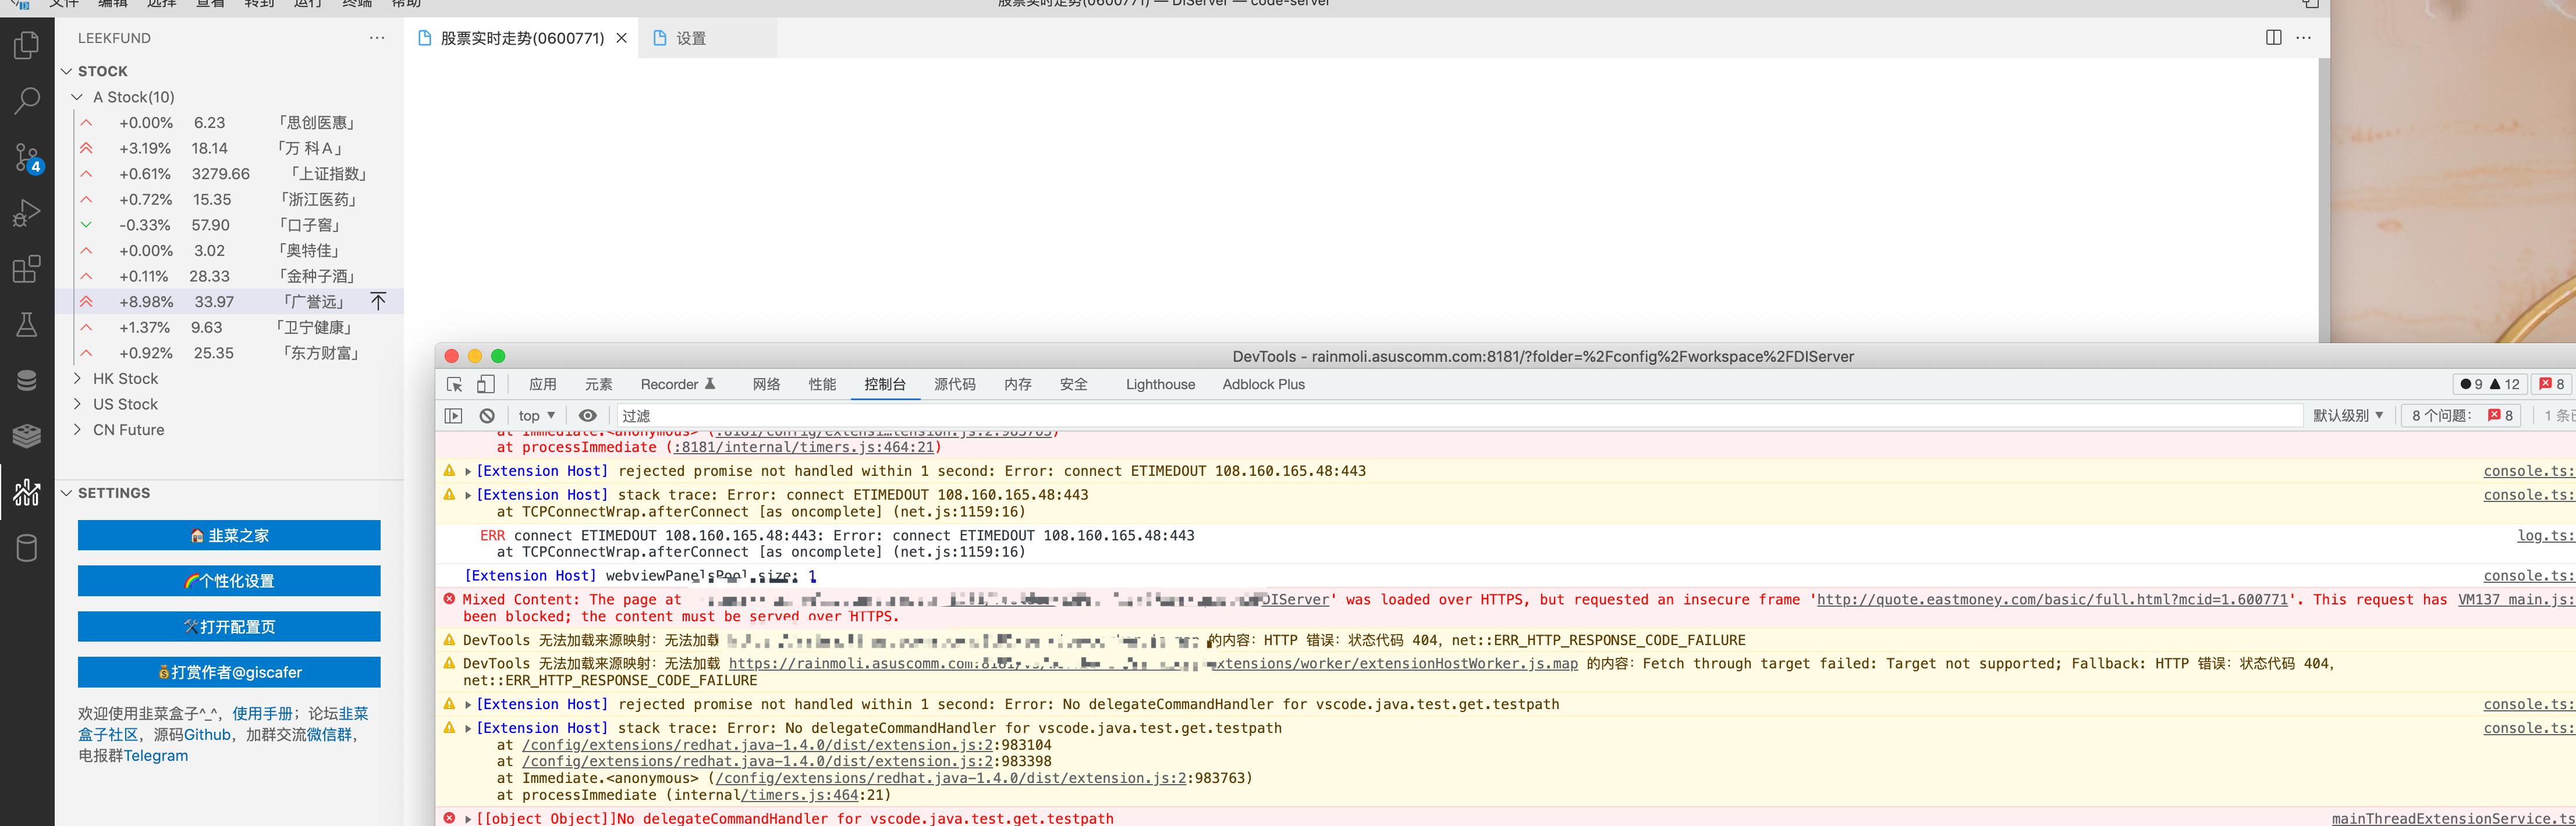
Task: Open the Run and Debug view
Action: click(27, 212)
